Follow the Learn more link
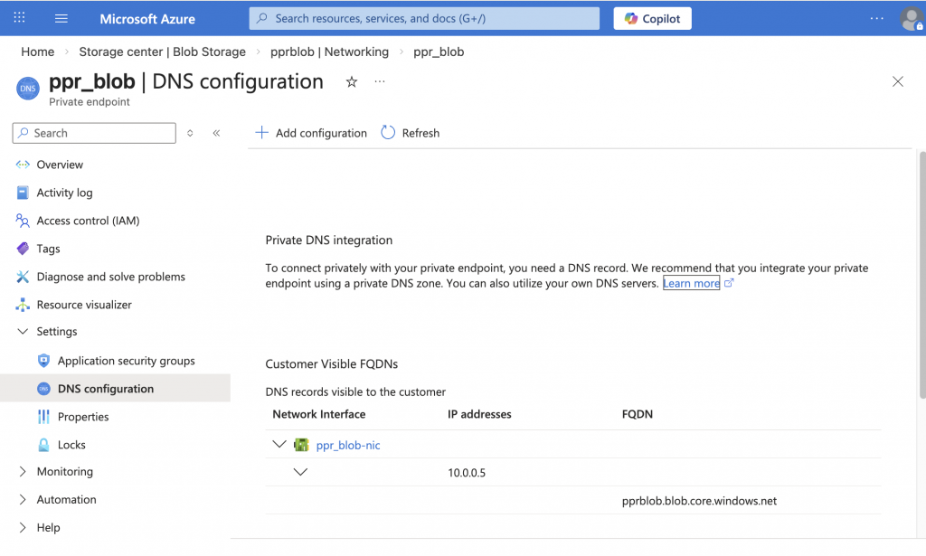The width and height of the screenshot is (926, 556). pyautogui.click(x=691, y=283)
